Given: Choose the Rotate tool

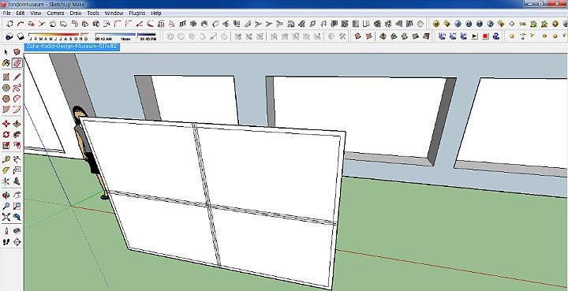Looking at the screenshot, I should (6, 135).
